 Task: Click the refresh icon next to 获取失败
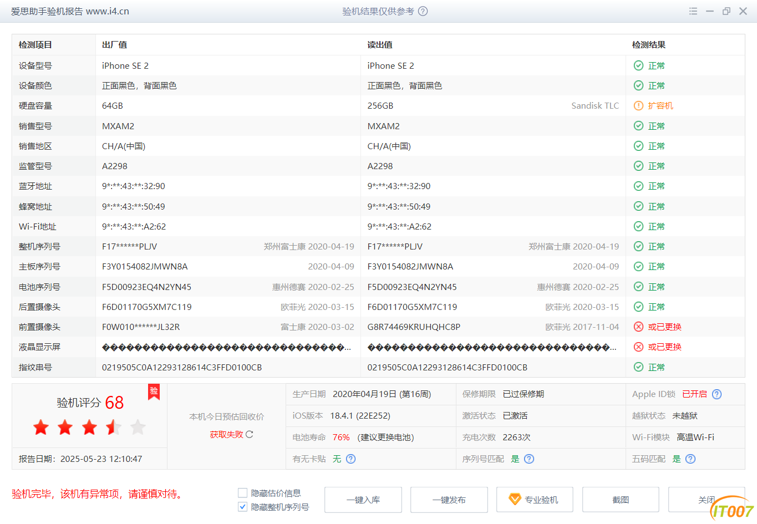(250, 434)
